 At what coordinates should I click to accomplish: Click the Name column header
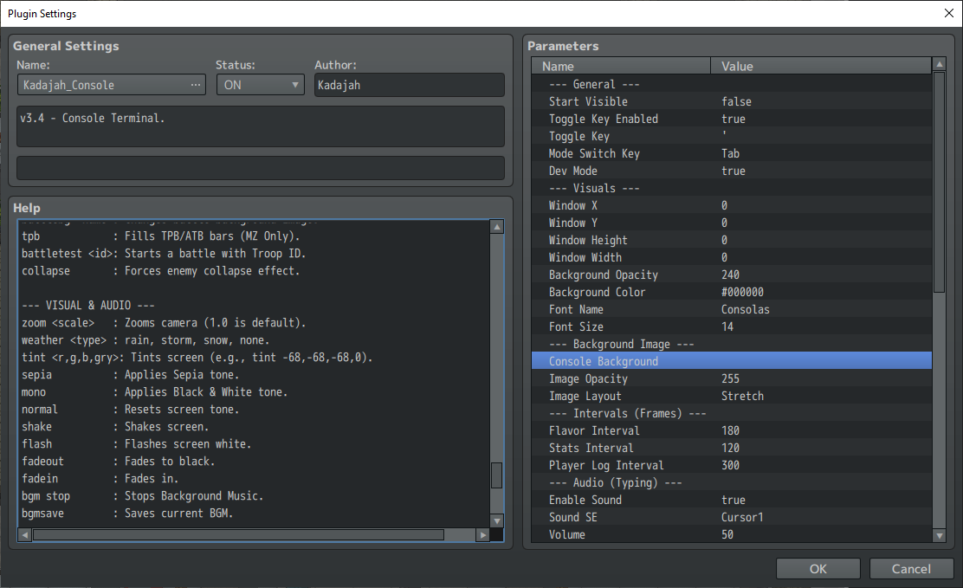621,66
